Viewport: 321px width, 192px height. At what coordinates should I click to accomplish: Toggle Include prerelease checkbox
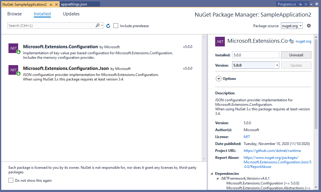point(116,26)
